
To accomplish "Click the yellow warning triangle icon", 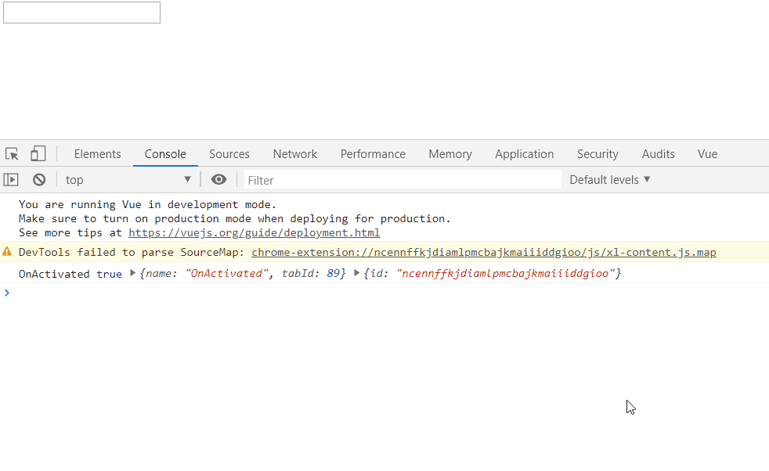I will [x=7, y=252].
